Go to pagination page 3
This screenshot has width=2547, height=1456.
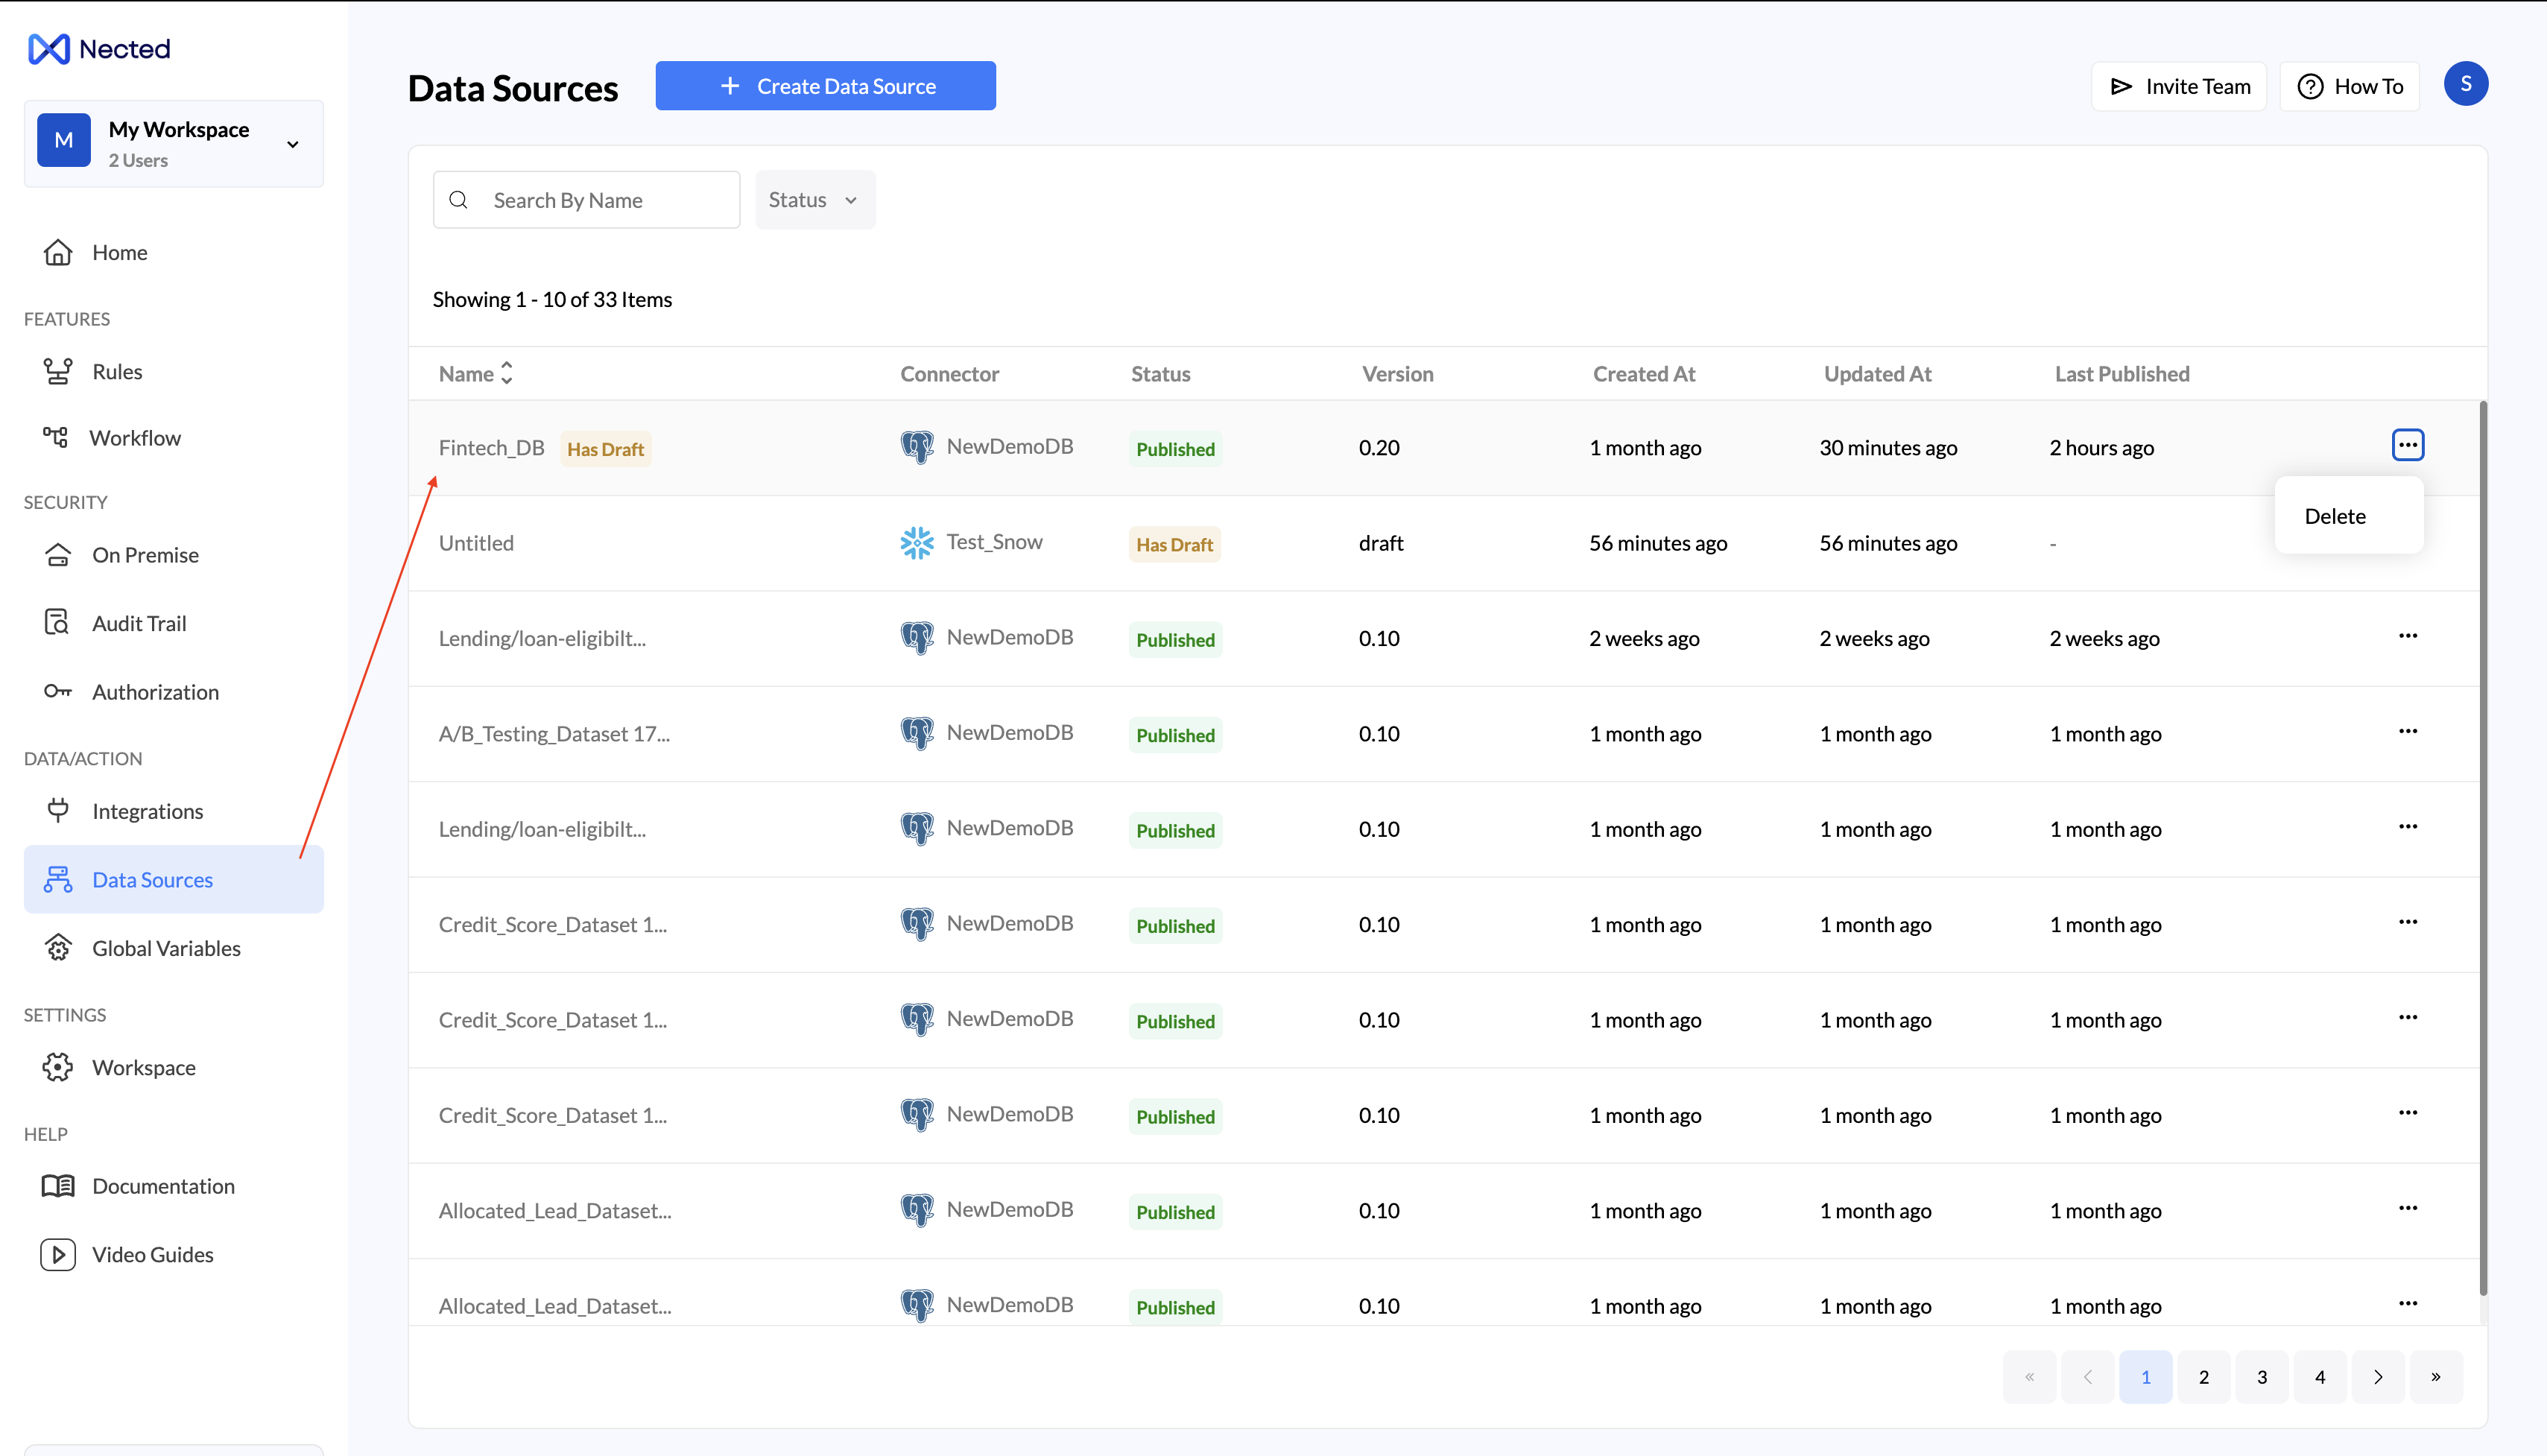2261,1377
